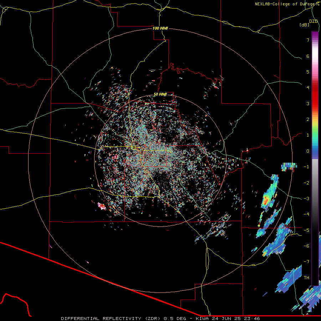This screenshot has width=321, height=321.
Task: Click the -3 tick label on color scale
Action: coord(306,199)
